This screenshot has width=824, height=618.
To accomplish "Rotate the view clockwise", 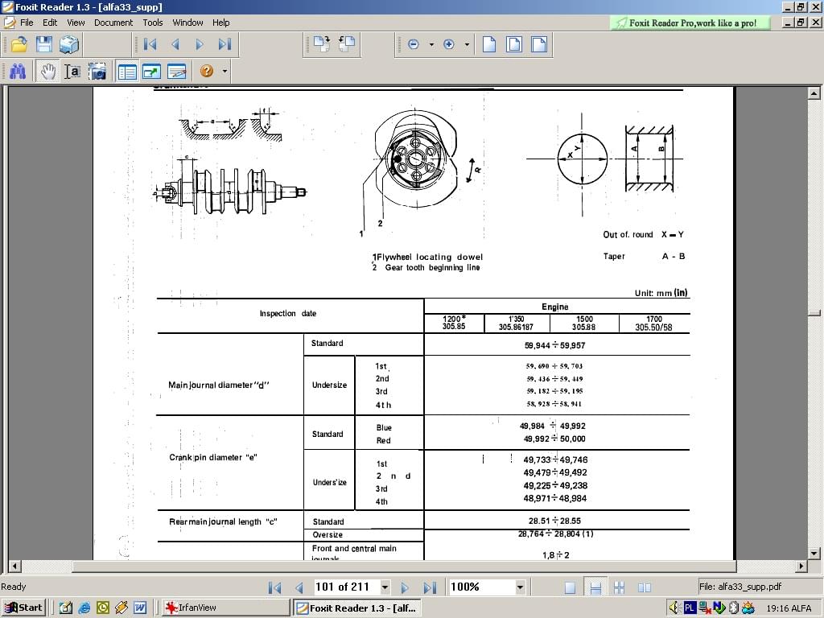I will click(x=322, y=44).
